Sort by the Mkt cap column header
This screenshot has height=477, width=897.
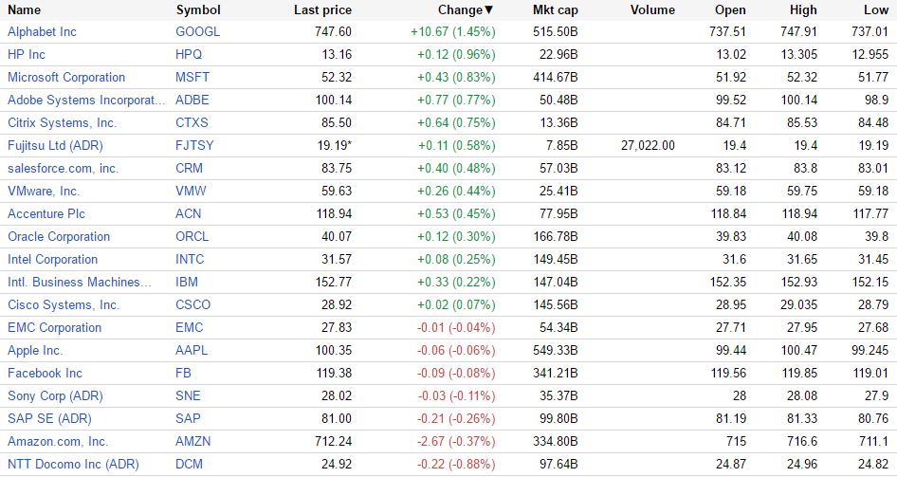(x=556, y=9)
